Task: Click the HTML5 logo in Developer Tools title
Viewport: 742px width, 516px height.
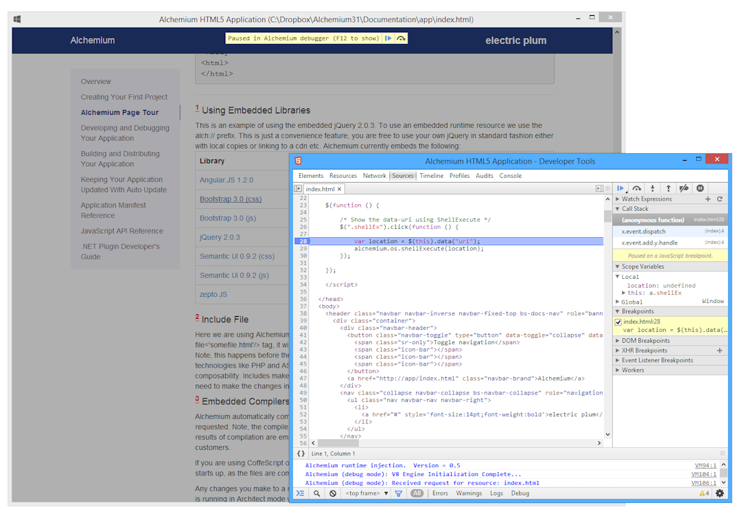Action: pos(298,161)
